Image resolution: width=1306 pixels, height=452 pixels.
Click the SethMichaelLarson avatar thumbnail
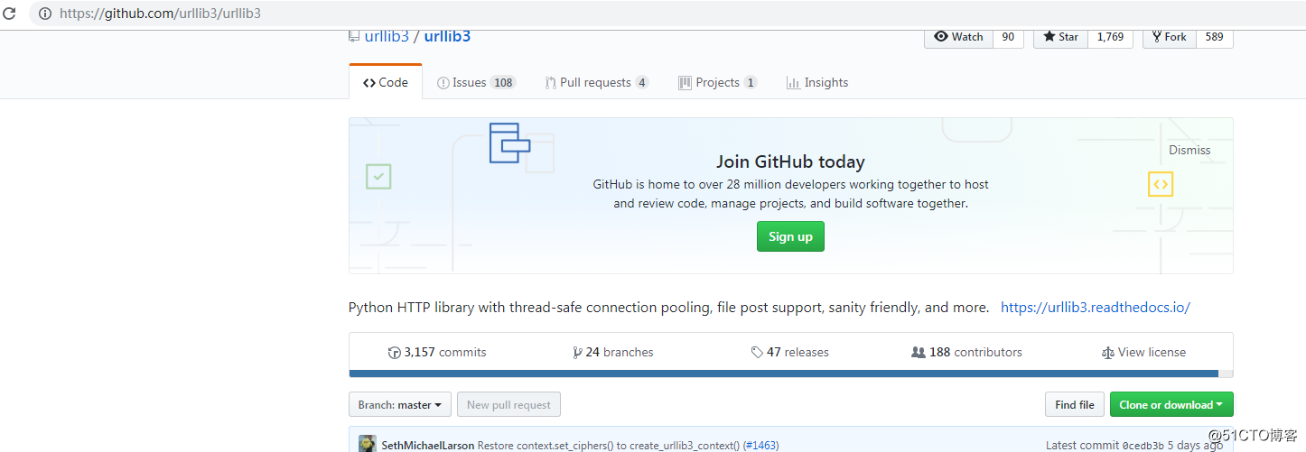(368, 443)
